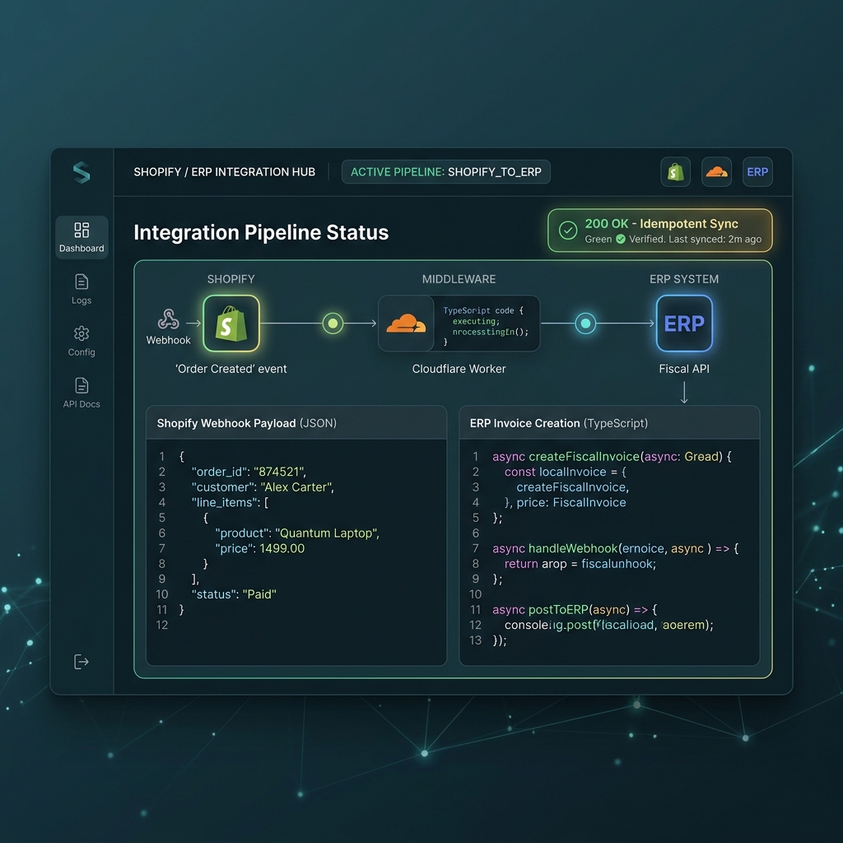
Task: Click the Shopify Webhook Payload (JSON) panel header
Action: (x=296, y=423)
